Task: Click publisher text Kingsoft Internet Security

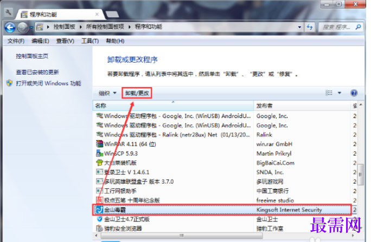Action: point(289,210)
